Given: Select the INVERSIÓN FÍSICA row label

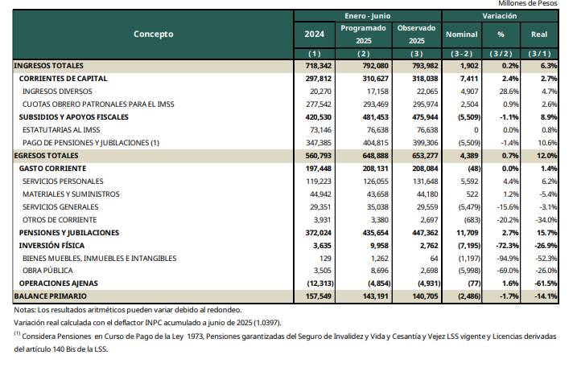Looking at the screenshot, I should [x=54, y=245].
